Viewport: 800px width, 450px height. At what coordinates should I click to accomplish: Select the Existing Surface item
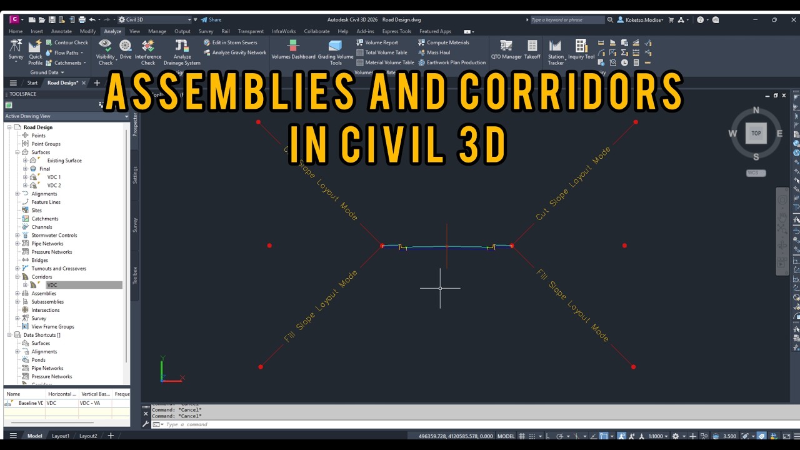tap(64, 161)
